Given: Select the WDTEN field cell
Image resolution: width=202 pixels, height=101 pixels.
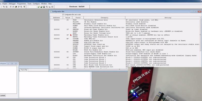Looking at the screenshot, I should click(x=75, y=35).
